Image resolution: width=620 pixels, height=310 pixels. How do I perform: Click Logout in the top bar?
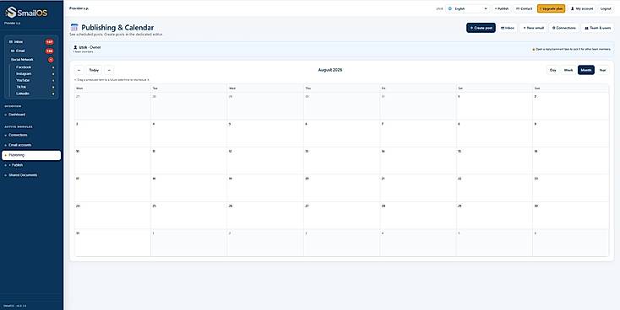(x=606, y=8)
